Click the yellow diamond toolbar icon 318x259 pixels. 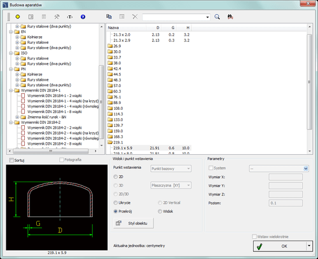(18, 17)
